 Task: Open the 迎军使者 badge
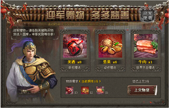click(x=147, y=16)
